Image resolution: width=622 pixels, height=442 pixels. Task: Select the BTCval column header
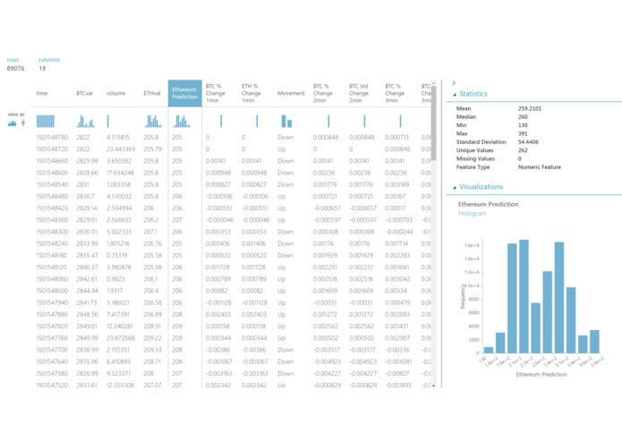[x=84, y=93]
